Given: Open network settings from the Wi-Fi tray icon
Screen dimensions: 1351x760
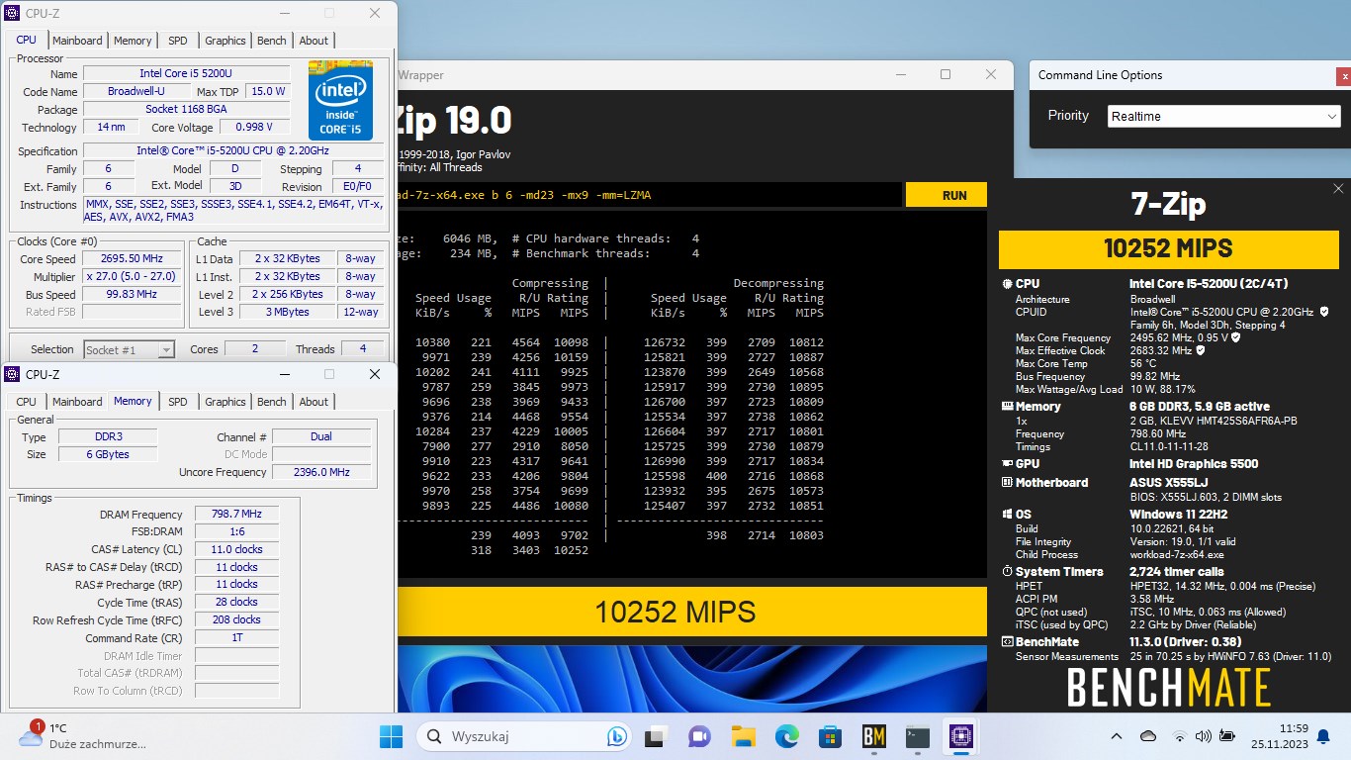Looking at the screenshot, I should click(x=1179, y=736).
